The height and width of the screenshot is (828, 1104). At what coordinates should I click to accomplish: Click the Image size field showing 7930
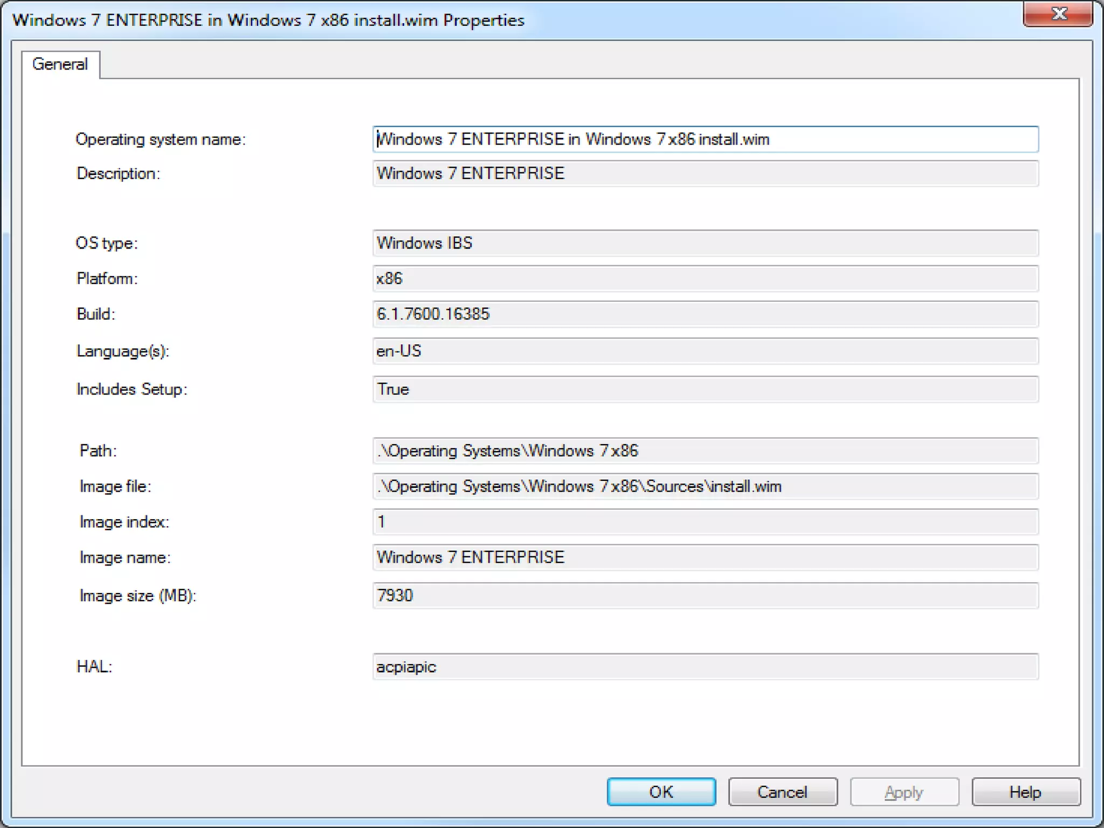(x=705, y=596)
